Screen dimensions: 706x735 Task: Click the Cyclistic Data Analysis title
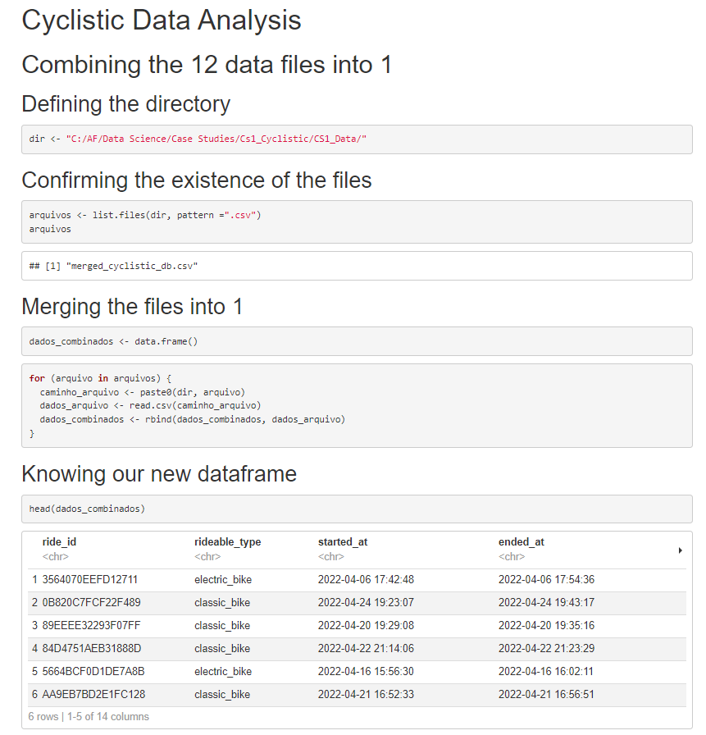[x=162, y=21]
